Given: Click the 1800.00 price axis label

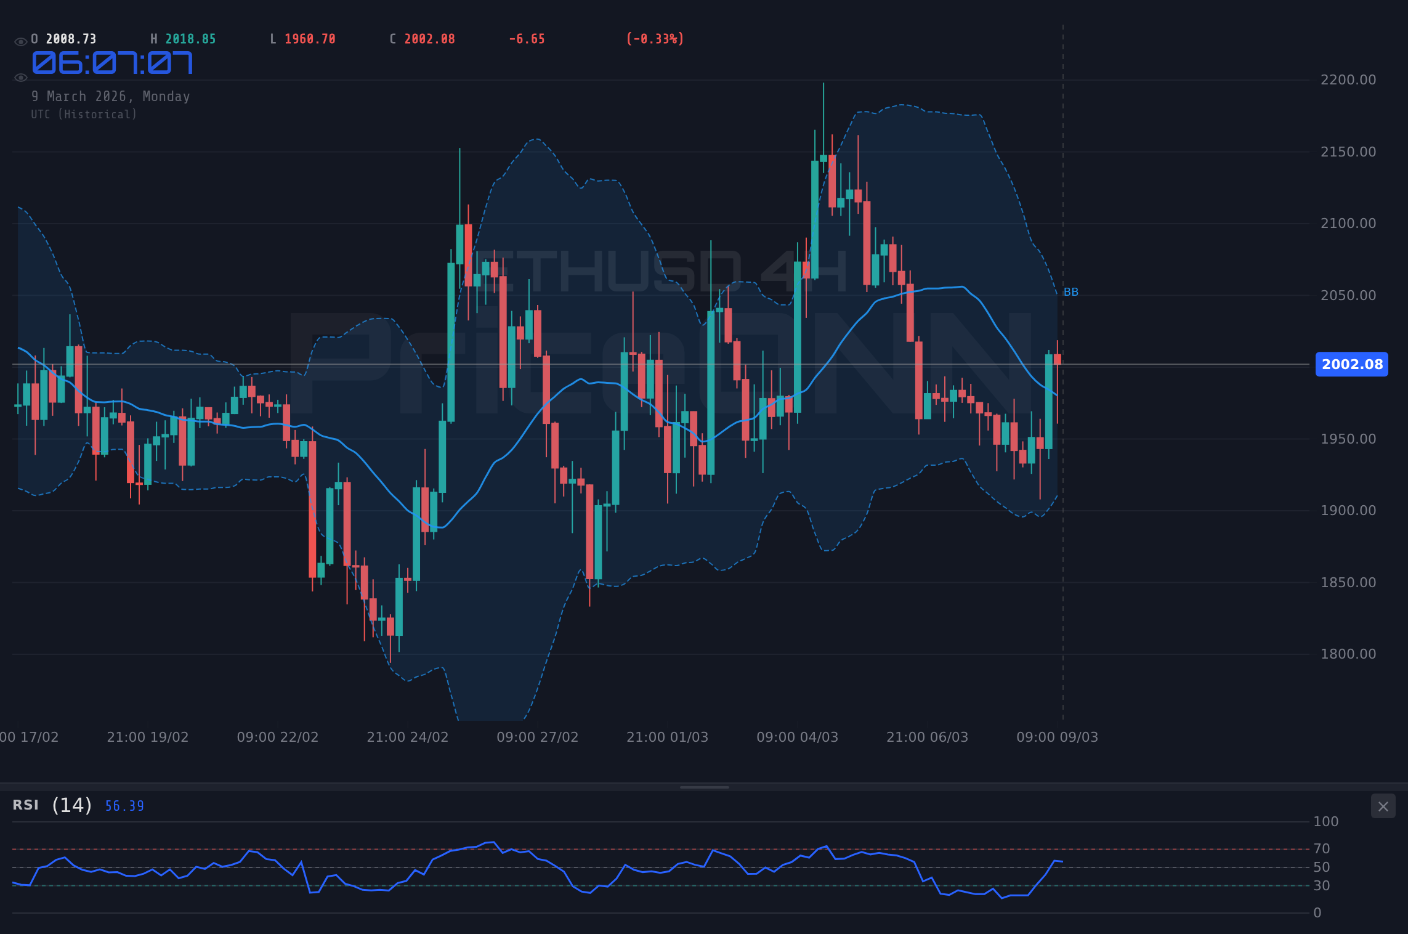Looking at the screenshot, I should (1348, 654).
